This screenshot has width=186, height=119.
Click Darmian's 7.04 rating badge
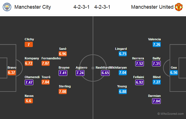tap(157, 101)
